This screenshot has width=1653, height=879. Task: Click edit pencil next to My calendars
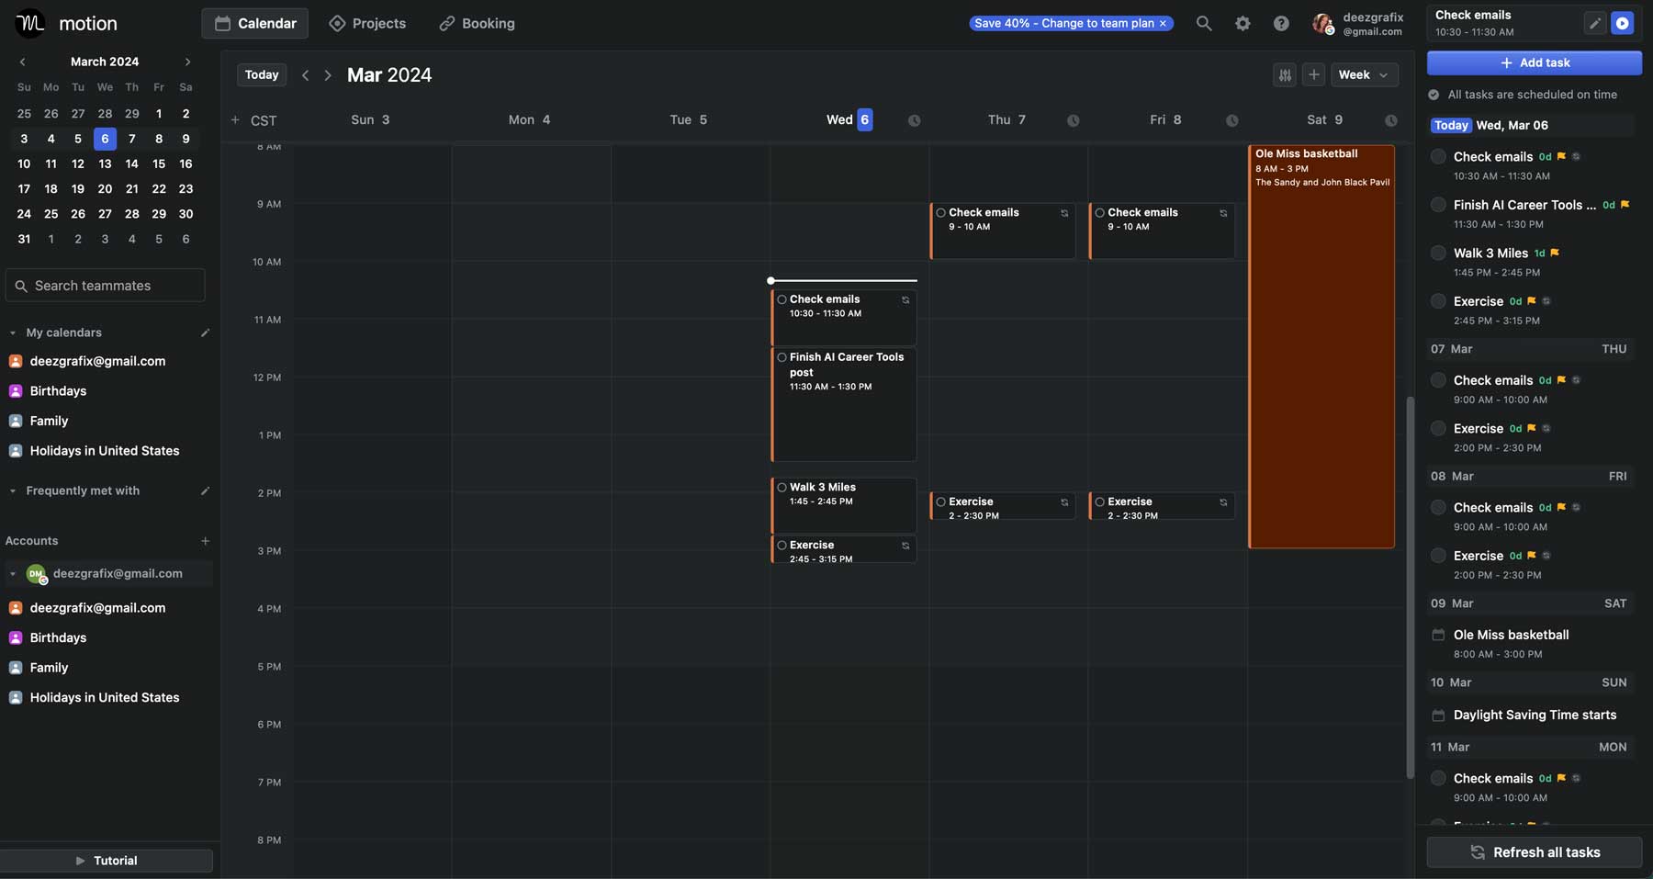205,332
